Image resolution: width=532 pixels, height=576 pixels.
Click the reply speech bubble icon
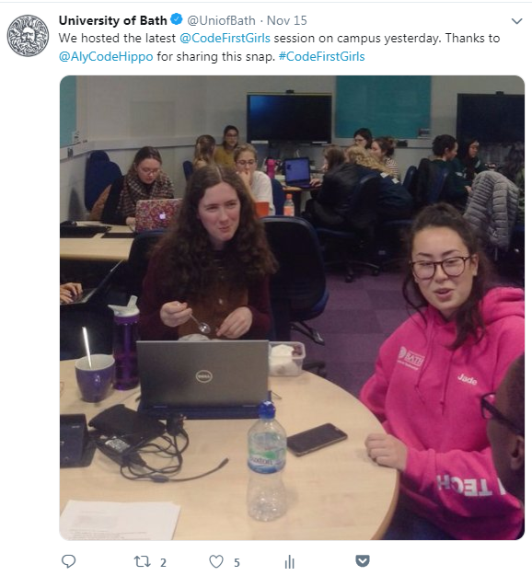[x=68, y=561]
